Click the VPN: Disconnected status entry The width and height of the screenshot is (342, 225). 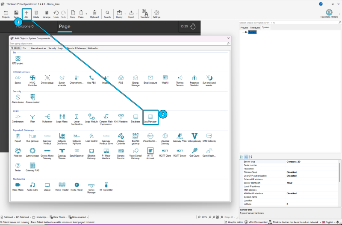coord(256,222)
